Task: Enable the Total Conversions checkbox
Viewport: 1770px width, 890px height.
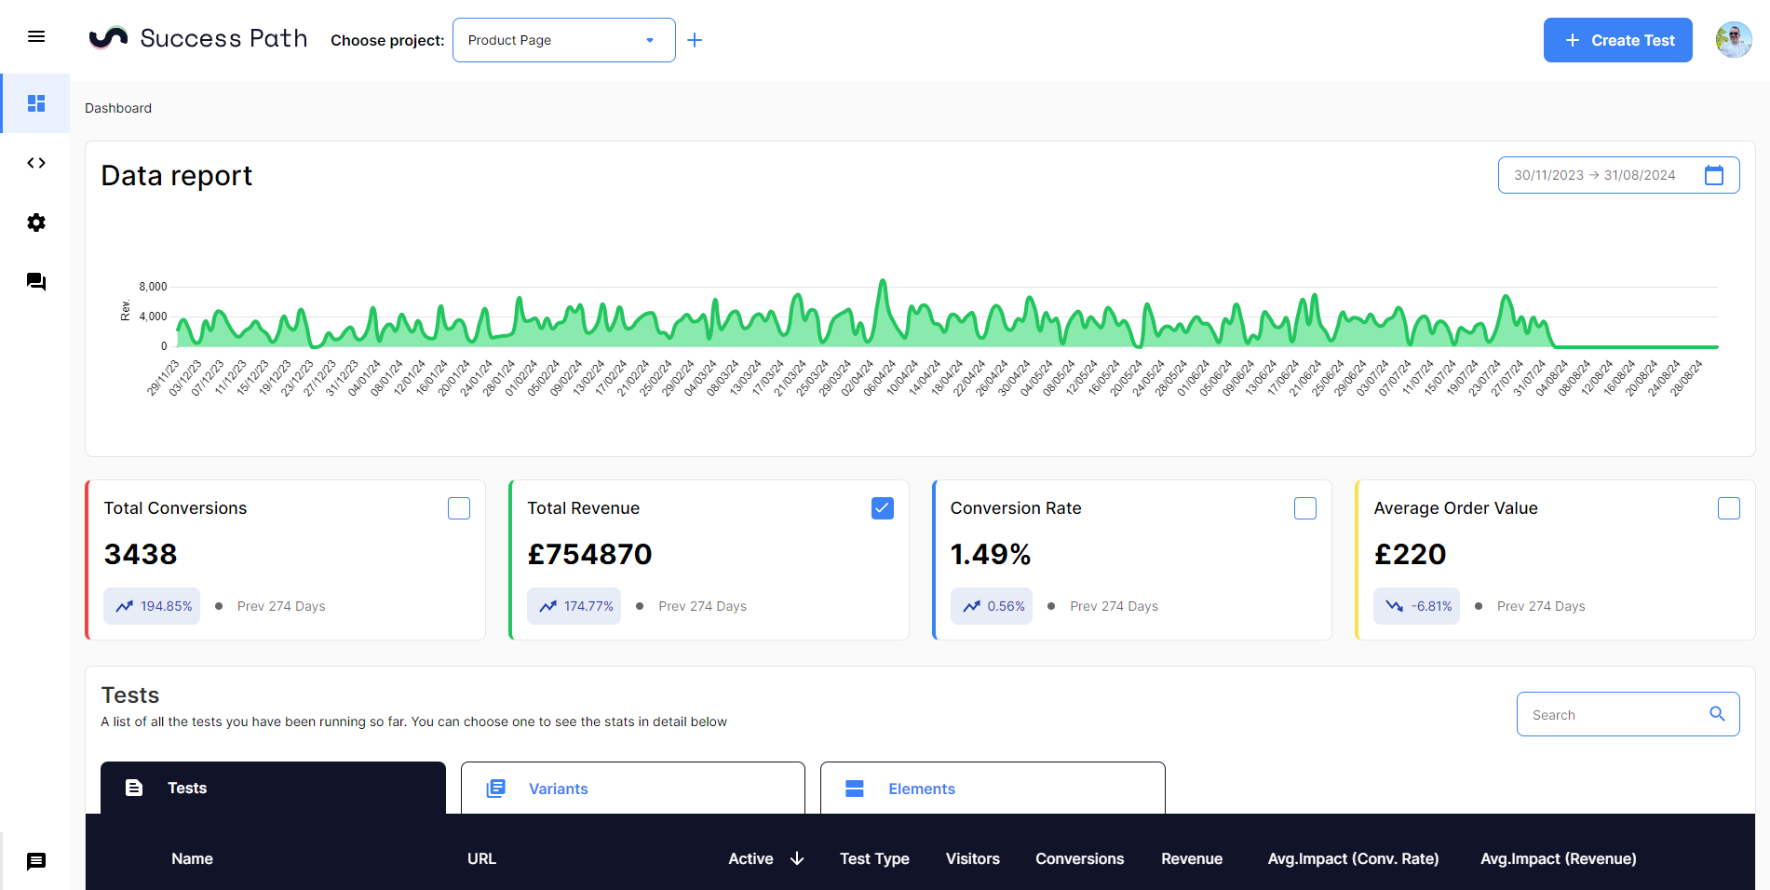Action: (459, 508)
